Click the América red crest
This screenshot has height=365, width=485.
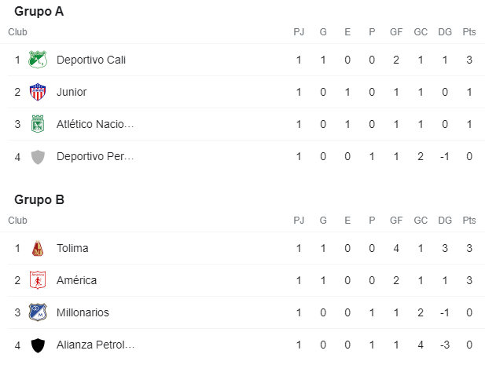pos(38,280)
